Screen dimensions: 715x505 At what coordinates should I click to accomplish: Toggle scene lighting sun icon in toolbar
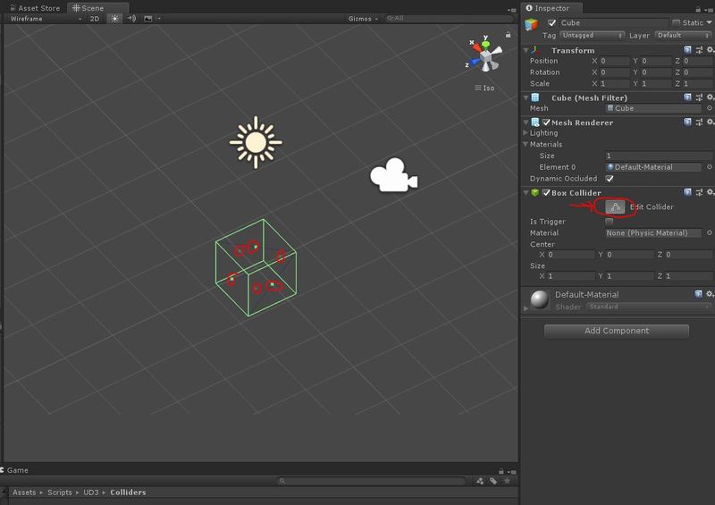point(114,19)
